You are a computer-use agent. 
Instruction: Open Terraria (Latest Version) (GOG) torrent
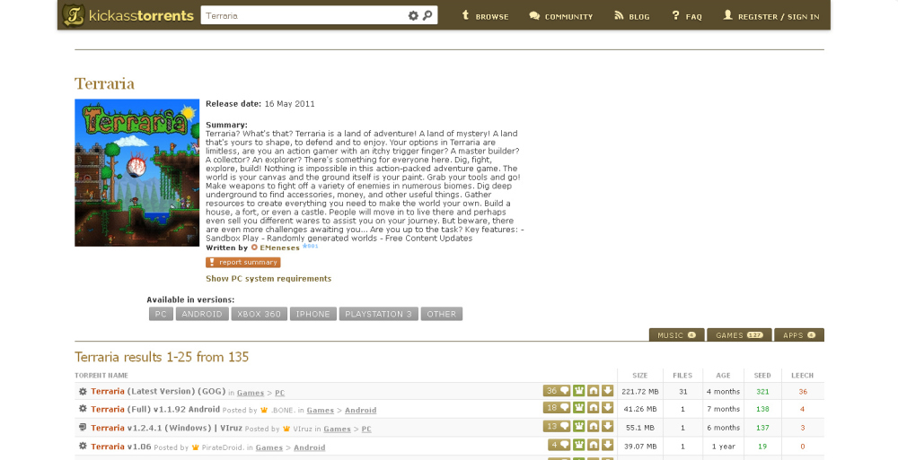pos(158,391)
